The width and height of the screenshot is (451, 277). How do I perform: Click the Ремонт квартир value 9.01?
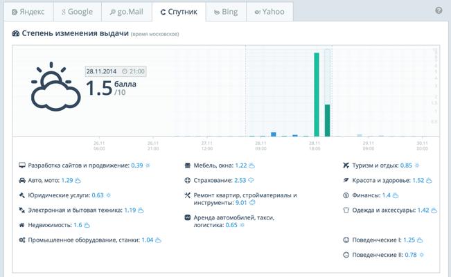point(241,203)
